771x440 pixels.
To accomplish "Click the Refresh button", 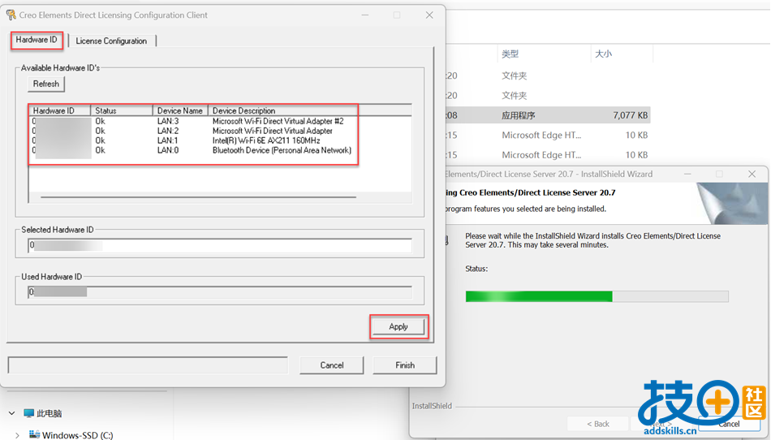I will (45, 84).
